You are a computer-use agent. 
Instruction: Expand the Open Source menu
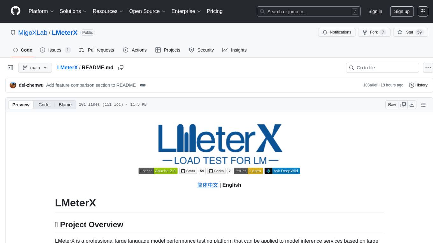click(147, 11)
